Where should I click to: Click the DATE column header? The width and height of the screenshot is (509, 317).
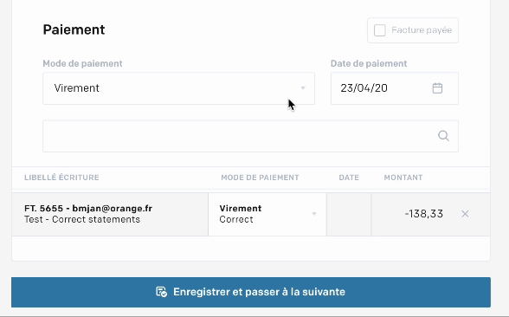pyautogui.click(x=349, y=178)
